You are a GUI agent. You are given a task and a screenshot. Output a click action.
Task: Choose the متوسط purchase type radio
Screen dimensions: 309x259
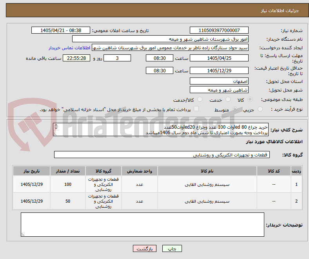pyautogui.click(x=234, y=109)
